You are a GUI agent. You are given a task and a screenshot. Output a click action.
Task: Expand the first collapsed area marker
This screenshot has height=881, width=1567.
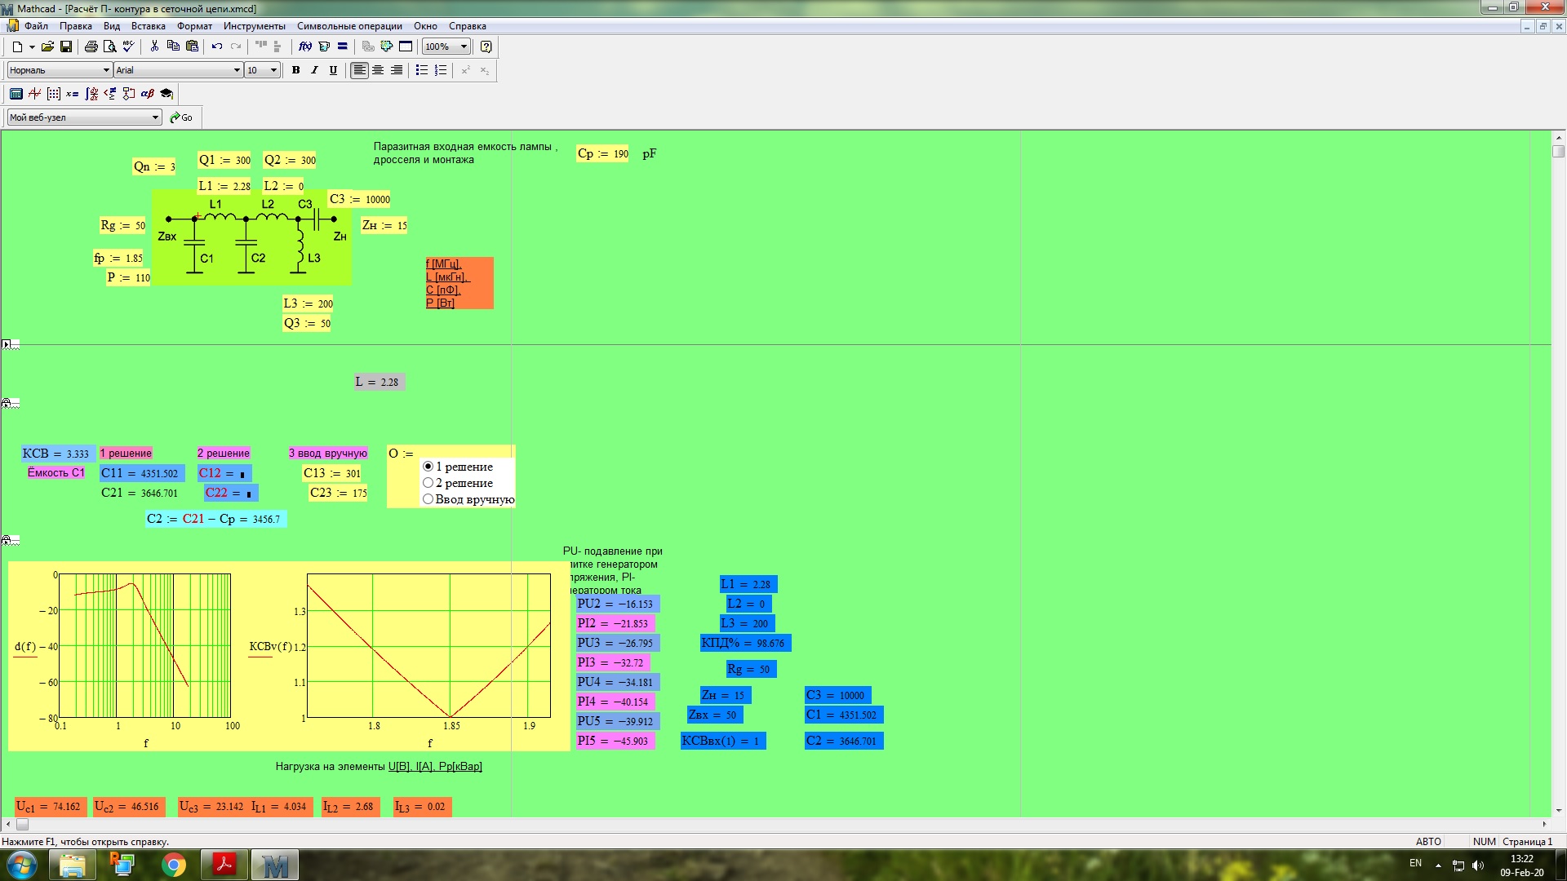(6, 344)
